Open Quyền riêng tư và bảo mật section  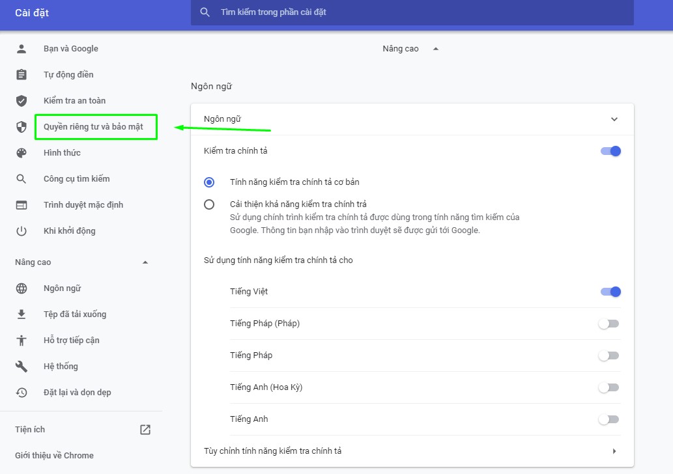coord(93,127)
